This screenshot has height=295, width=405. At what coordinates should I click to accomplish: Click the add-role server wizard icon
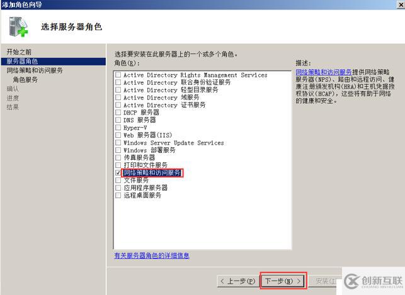coord(18,26)
